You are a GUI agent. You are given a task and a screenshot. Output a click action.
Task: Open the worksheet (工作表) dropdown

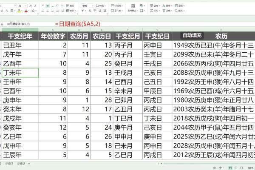[117, 11]
